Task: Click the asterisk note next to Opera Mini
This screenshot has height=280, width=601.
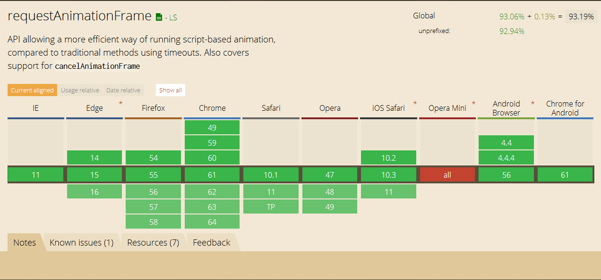Action: pos(473,103)
